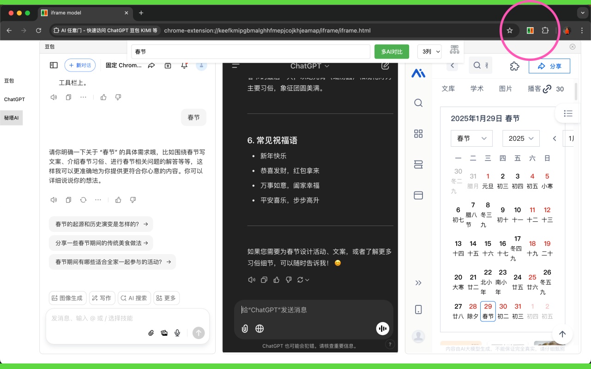The width and height of the screenshot is (591, 369).
Task: Open the 3列 column layout dropdown
Action: (429, 51)
